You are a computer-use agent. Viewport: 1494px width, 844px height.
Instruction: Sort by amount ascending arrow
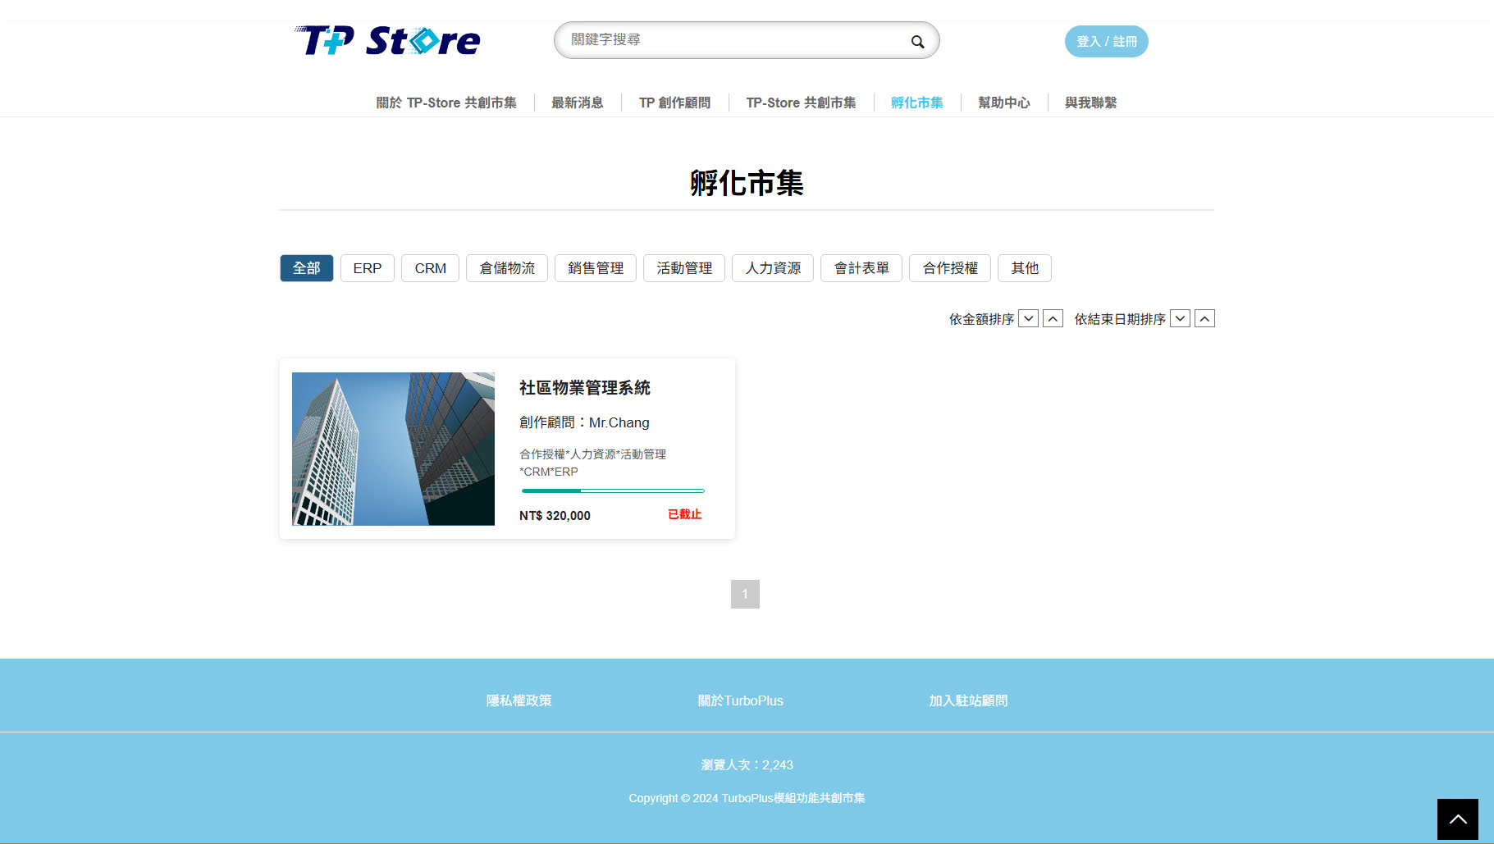pos(1053,318)
